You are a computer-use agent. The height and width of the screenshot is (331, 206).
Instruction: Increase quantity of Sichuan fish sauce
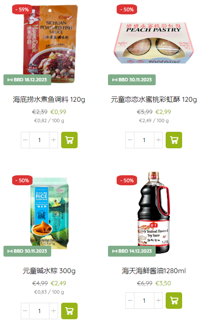tap(54, 140)
